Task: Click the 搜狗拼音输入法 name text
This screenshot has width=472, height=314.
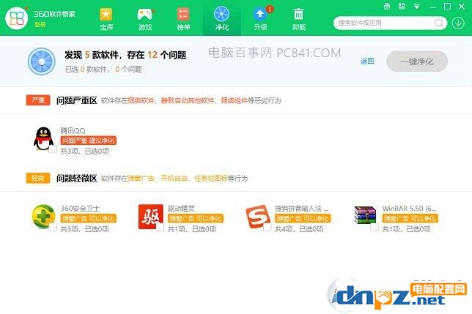Action: [302, 209]
